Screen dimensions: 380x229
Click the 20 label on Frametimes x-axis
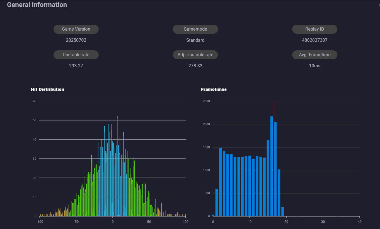point(286,222)
